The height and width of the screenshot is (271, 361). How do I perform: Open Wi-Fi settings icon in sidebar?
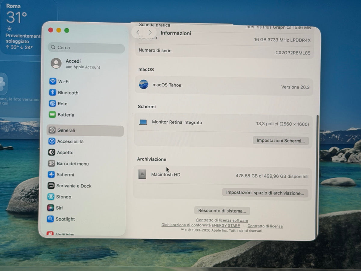(53, 81)
